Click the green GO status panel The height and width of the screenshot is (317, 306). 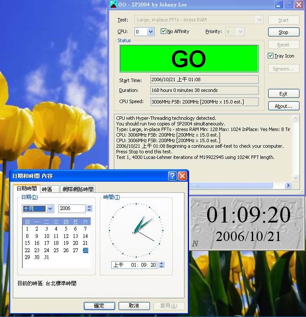point(189,58)
